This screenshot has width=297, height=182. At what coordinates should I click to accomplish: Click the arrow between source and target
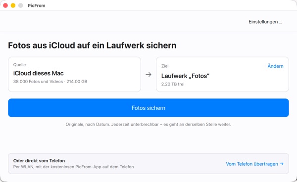pyautogui.click(x=148, y=74)
